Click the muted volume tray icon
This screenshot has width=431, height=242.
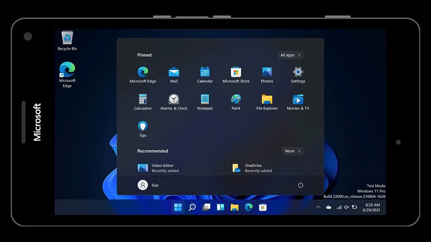point(347,207)
